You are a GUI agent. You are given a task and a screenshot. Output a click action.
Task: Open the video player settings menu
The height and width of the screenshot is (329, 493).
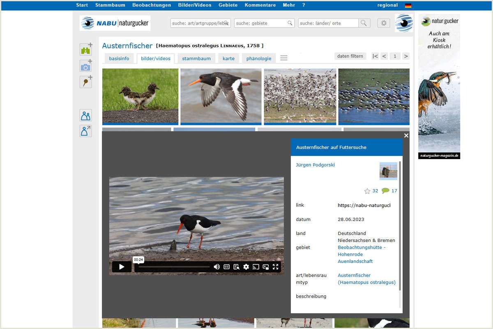(246, 266)
